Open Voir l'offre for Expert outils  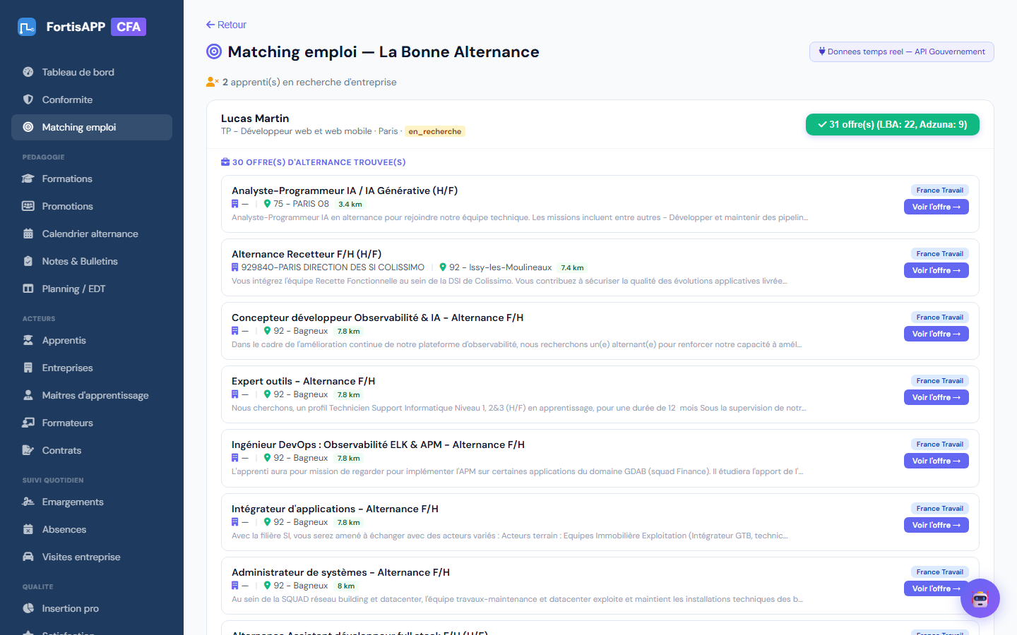tap(936, 397)
